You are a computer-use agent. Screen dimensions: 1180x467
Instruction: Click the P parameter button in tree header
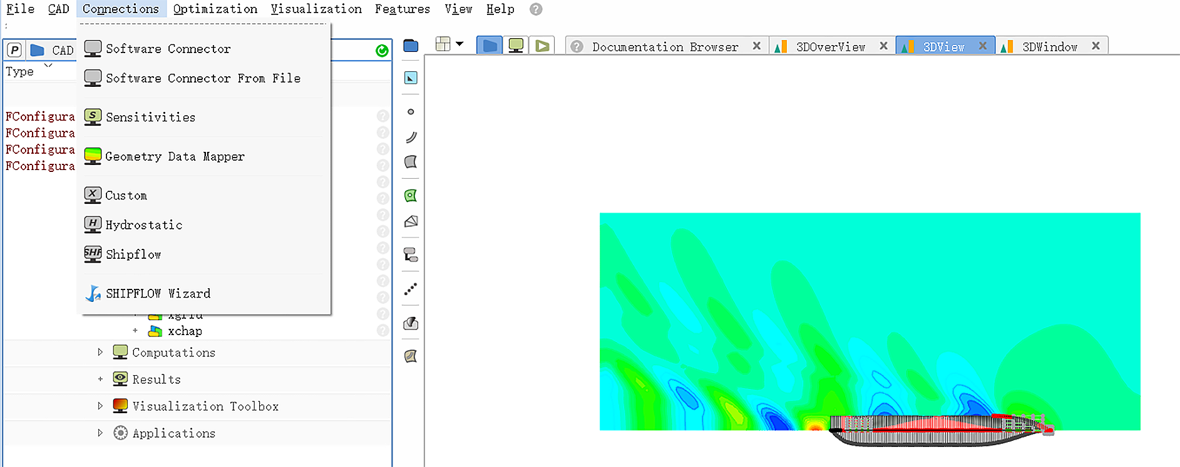[x=14, y=50]
